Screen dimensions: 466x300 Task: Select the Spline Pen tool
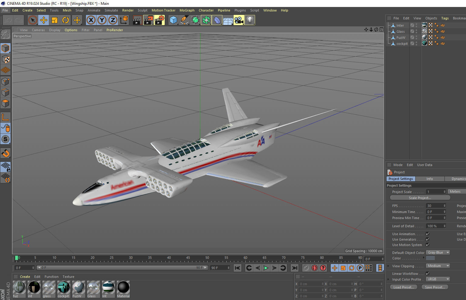point(184,20)
